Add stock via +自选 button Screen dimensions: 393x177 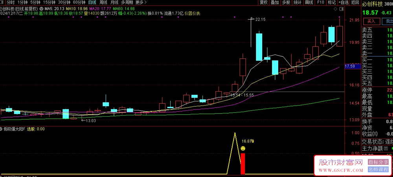pyautogui.click(x=343, y=2)
